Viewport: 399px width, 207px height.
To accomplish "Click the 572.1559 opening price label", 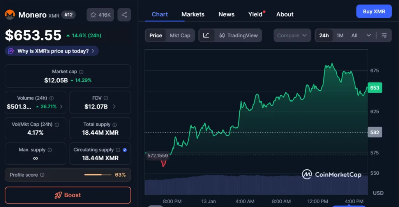I will tap(157, 155).
